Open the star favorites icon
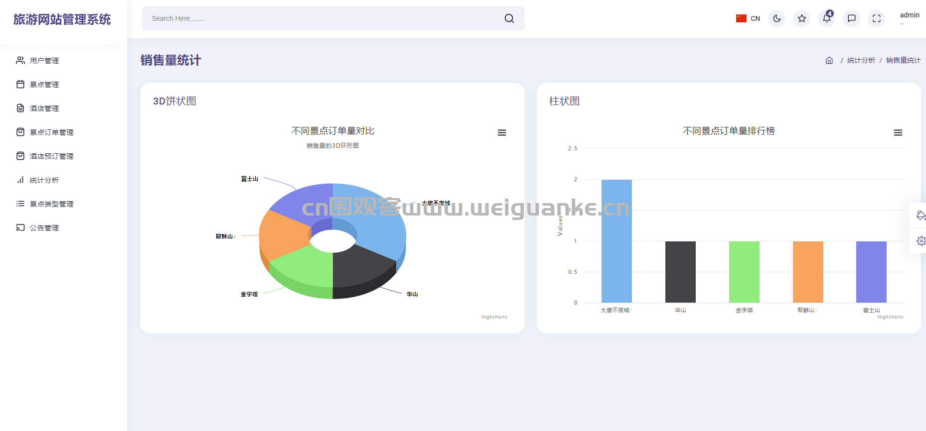Screen dimensions: 926x431 click(801, 18)
